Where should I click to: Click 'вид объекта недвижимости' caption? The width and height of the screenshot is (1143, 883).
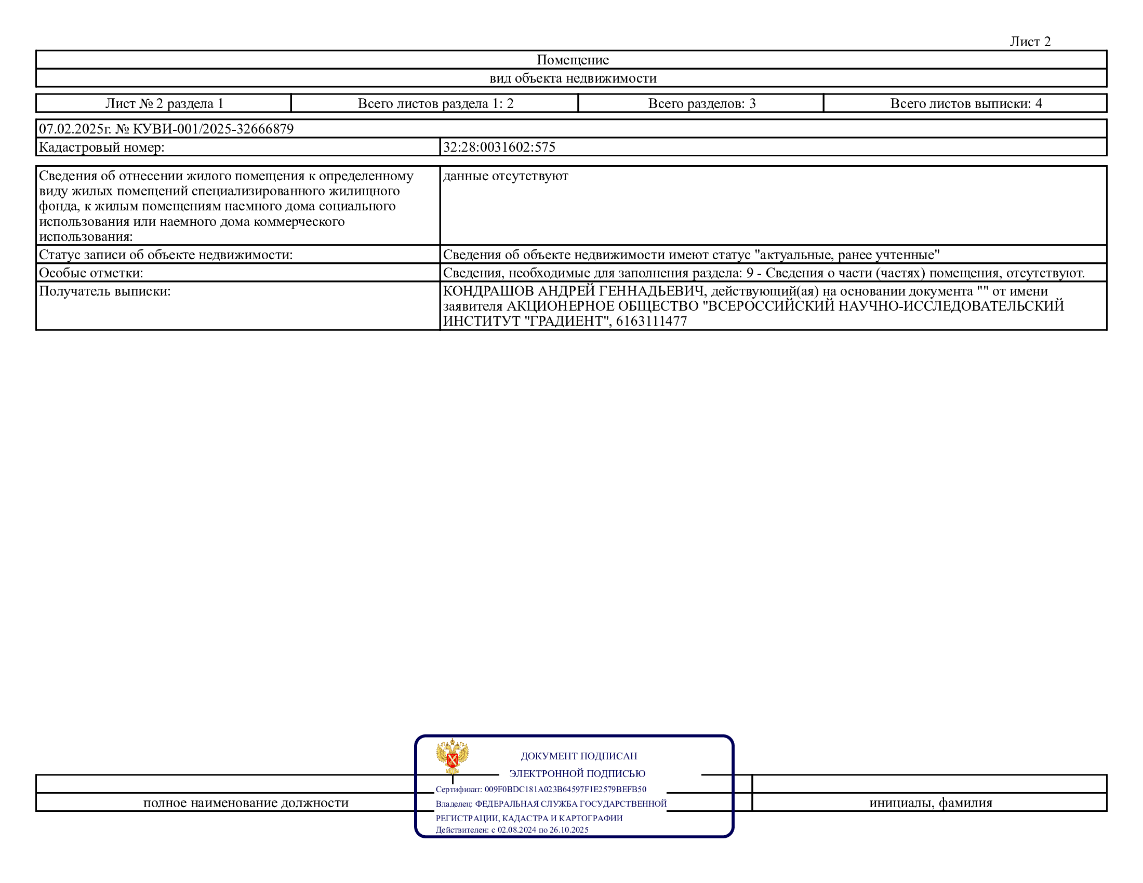pyautogui.click(x=573, y=78)
